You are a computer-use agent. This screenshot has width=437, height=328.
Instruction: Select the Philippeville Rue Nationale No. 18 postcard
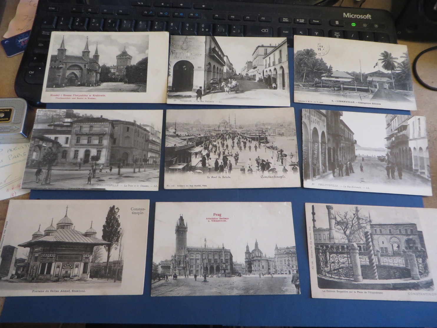pos(367,152)
